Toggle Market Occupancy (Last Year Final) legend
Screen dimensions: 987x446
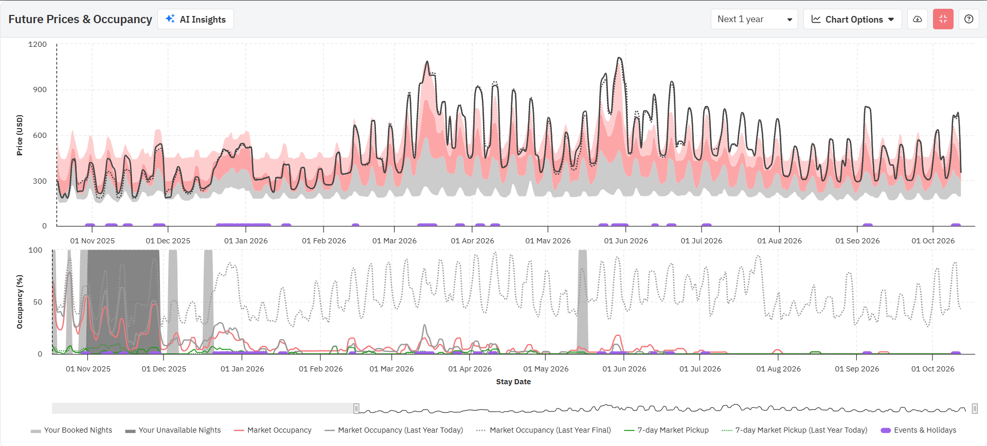[x=544, y=430]
